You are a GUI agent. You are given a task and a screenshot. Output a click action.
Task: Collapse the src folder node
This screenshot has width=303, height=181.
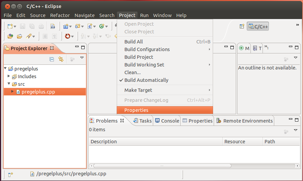[9, 83]
